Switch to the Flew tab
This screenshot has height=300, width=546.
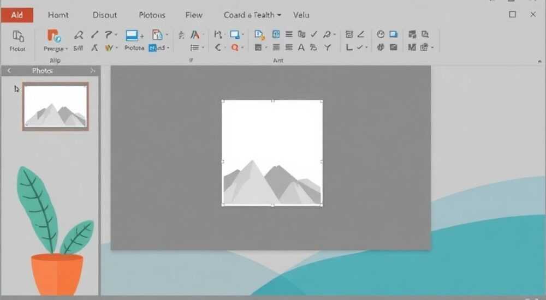click(x=194, y=15)
